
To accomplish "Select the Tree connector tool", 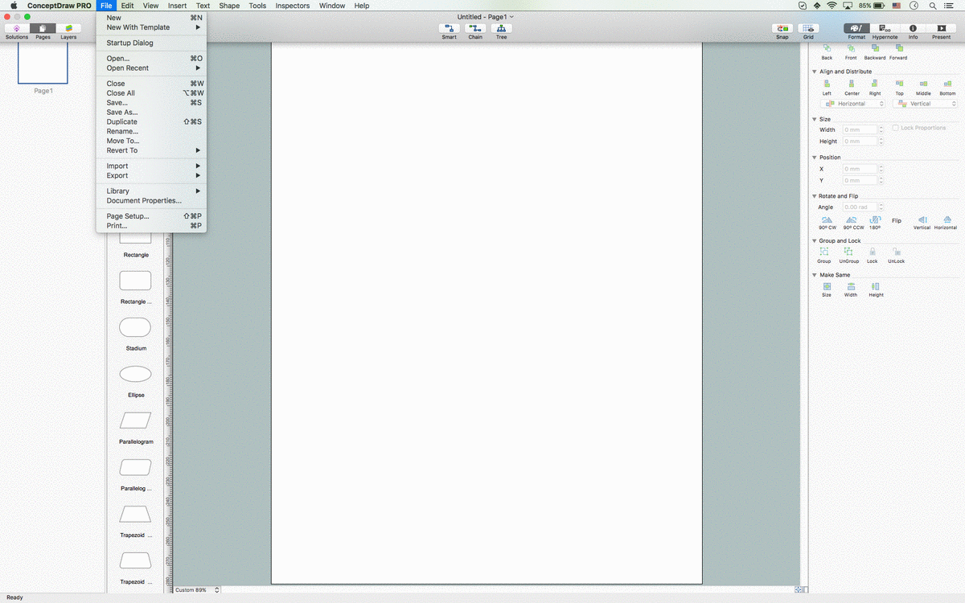I will pyautogui.click(x=501, y=29).
